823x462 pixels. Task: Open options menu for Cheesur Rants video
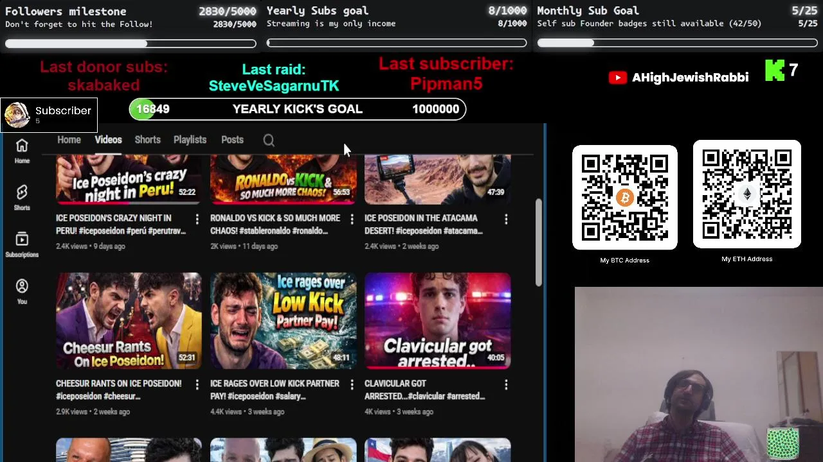(x=197, y=384)
